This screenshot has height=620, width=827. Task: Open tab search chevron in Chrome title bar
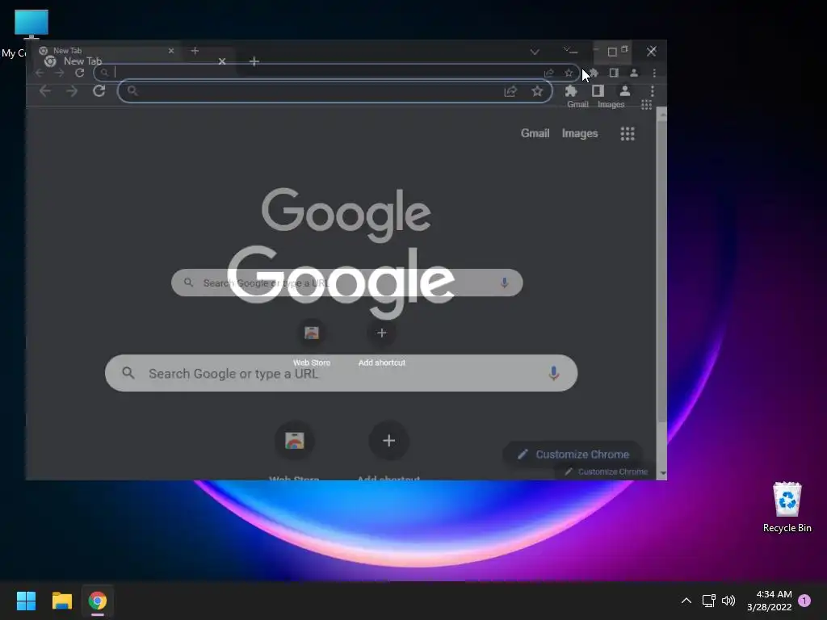535,52
